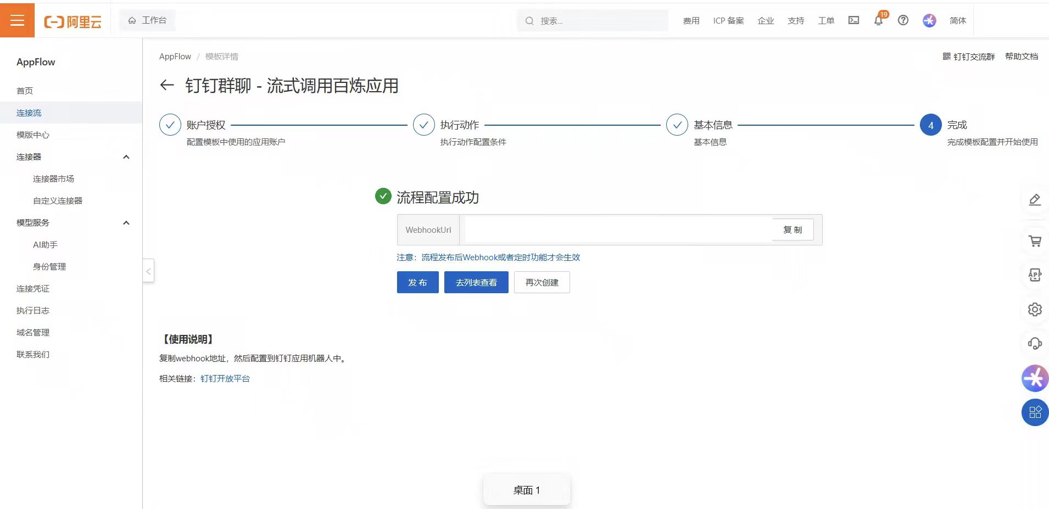Open 联系我们 in the sidebar
The image size is (1049, 509).
(x=33, y=354)
